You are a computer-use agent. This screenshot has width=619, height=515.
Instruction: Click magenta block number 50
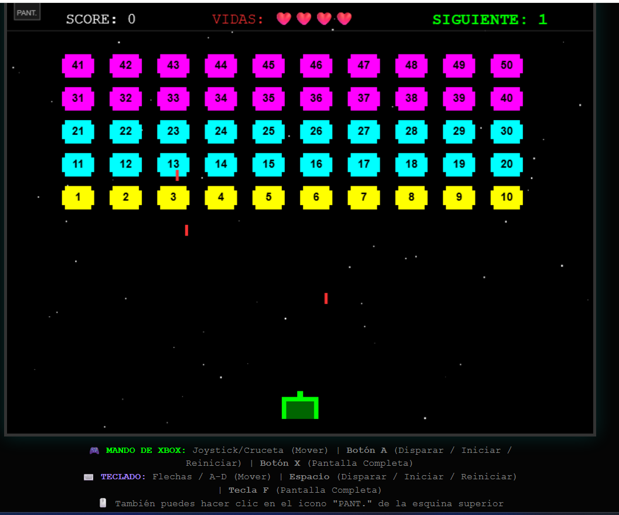pos(507,66)
